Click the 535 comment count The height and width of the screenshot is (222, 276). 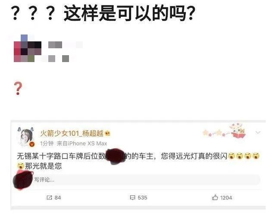[142, 197]
